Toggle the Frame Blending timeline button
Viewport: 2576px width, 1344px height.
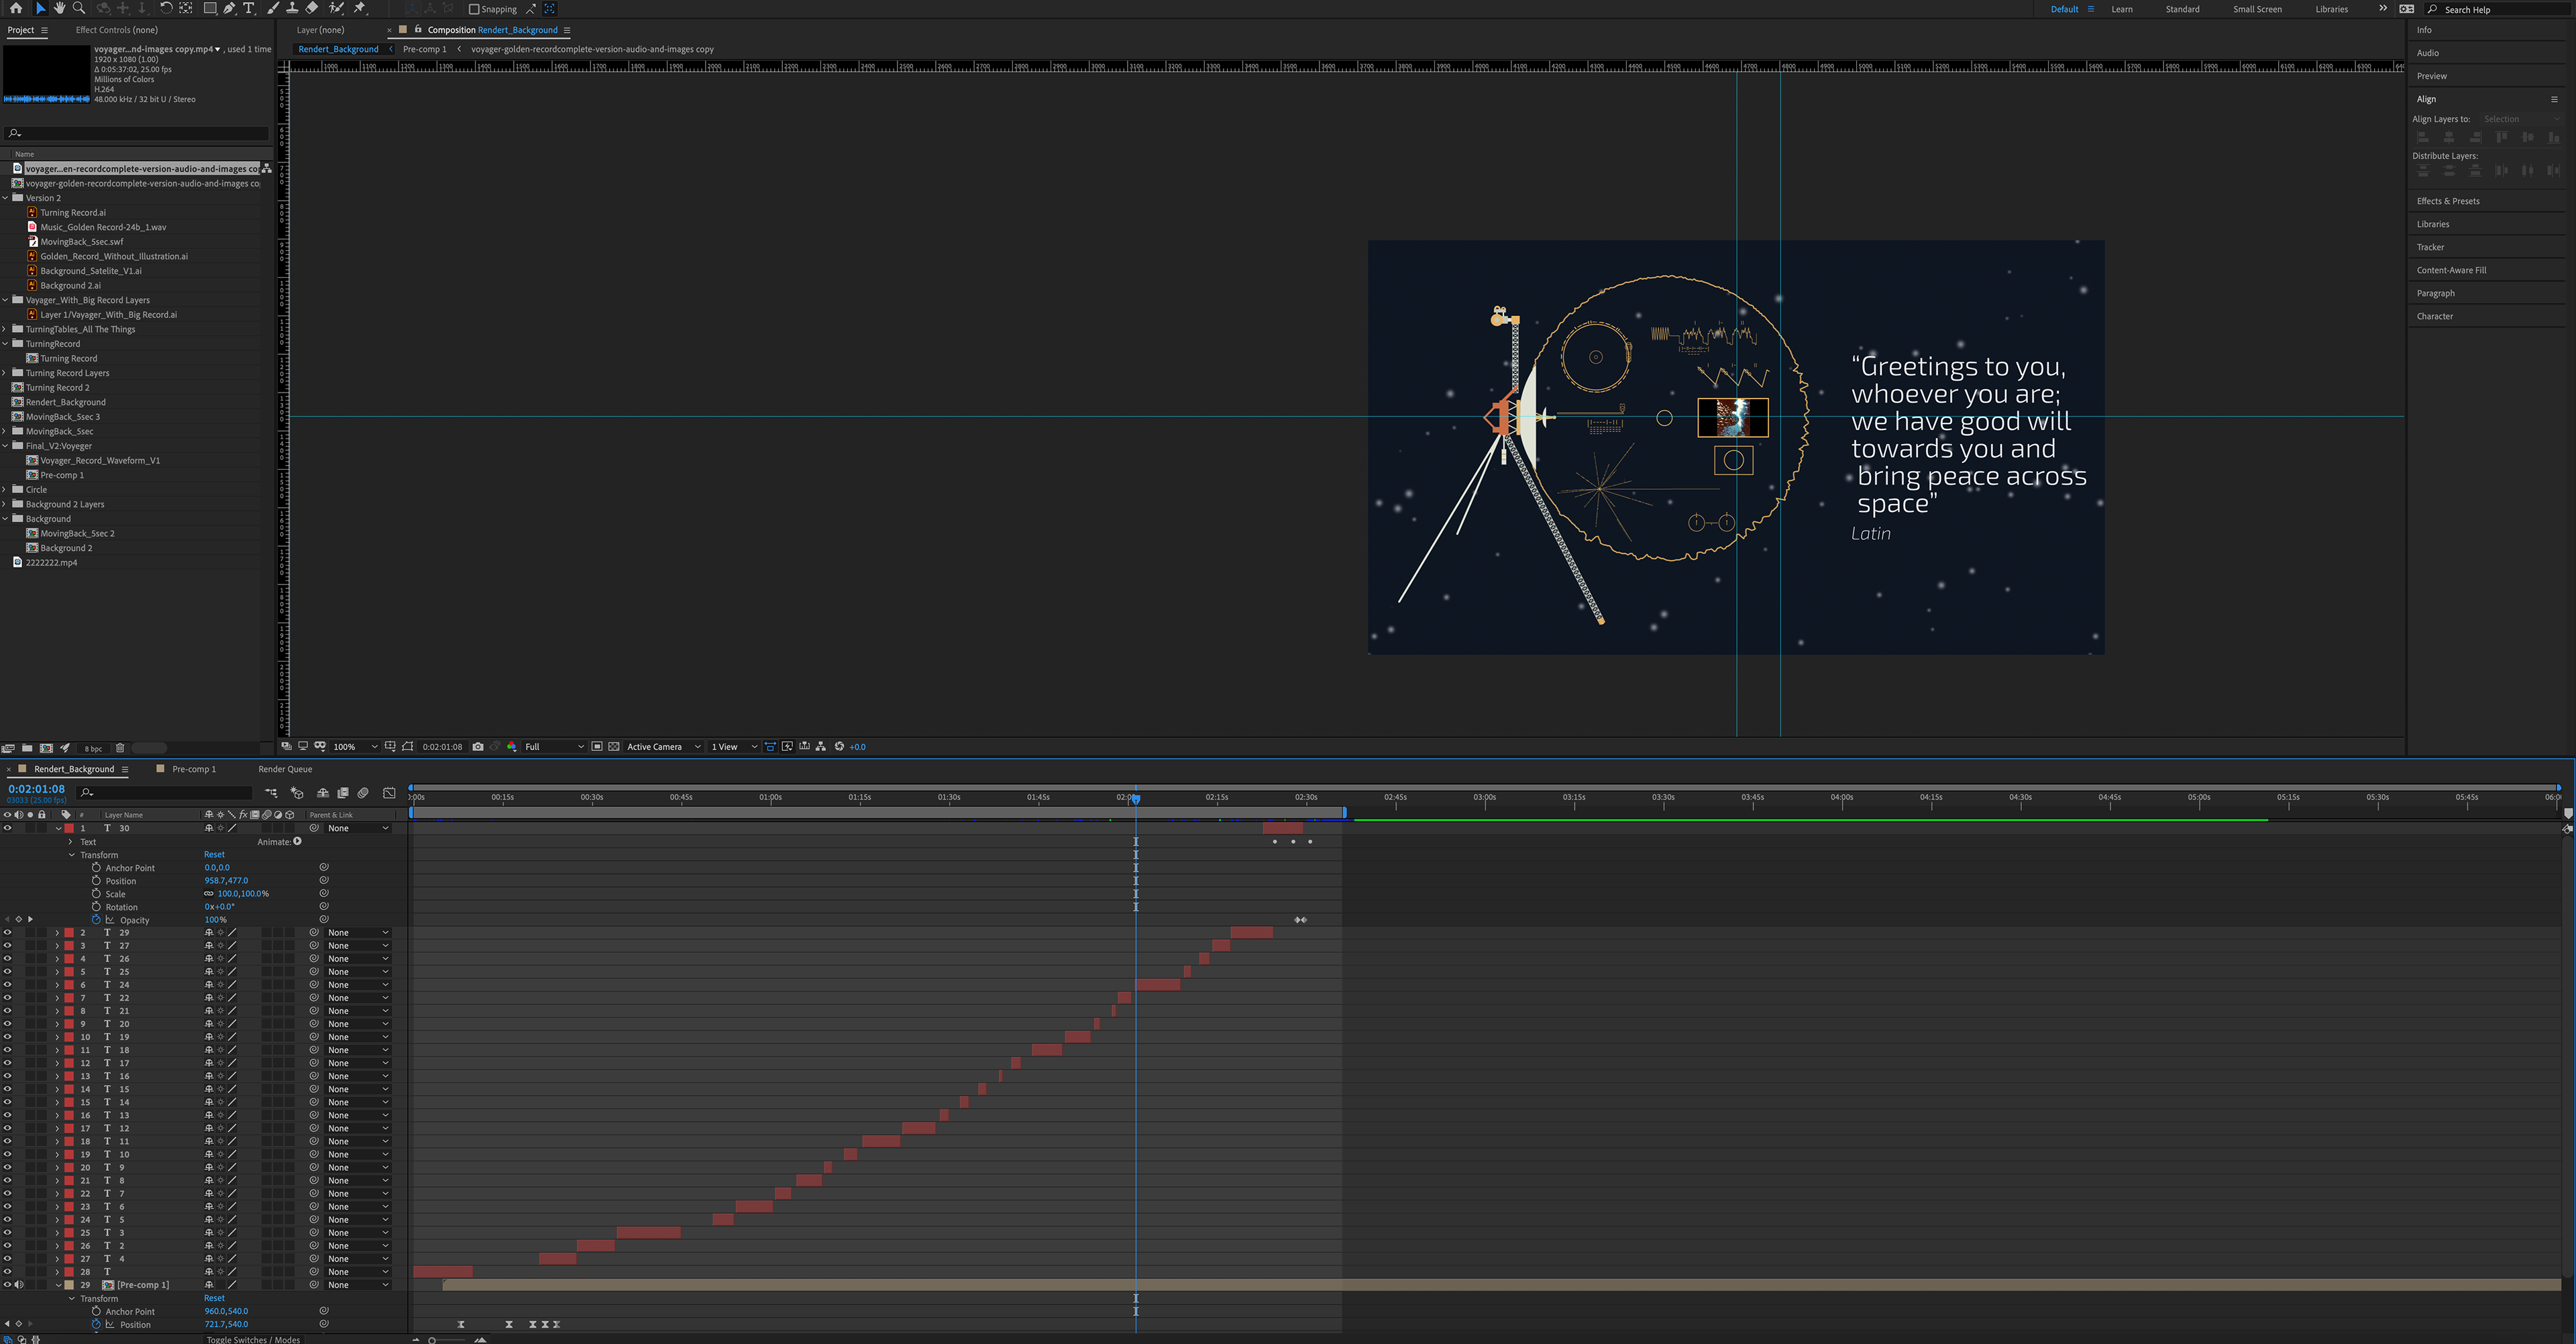coord(343,793)
